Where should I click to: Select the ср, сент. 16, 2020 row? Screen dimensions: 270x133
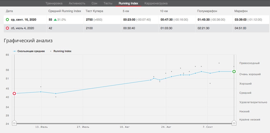[23, 20]
